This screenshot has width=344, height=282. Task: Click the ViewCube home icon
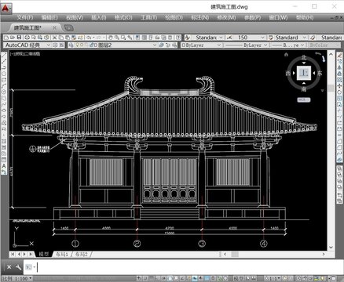click(x=286, y=54)
